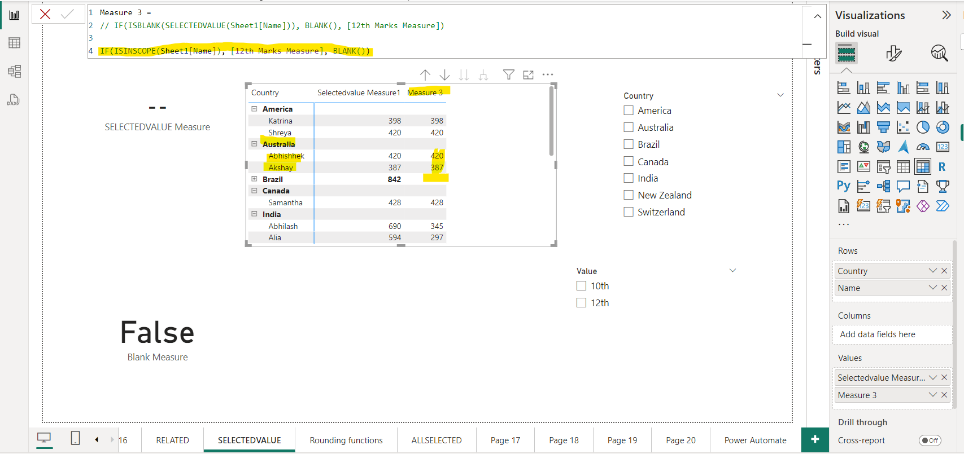The image size is (964, 454).
Task: Choose the pie chart visualization icon
Action: [923, 127]
